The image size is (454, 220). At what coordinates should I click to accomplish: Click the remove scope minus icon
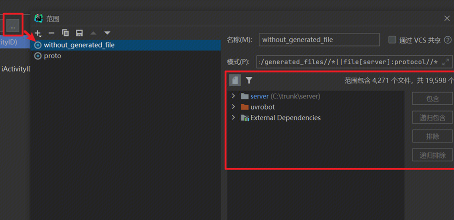pyautogui.click(x=51, y=33)
